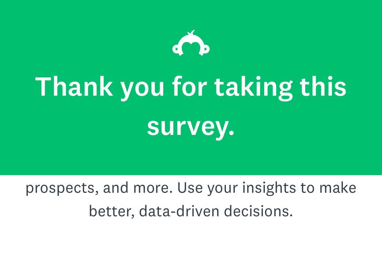
Task: Click the blank white area below the paragraph
Action: pyautogui.click(x=191, y=252)
